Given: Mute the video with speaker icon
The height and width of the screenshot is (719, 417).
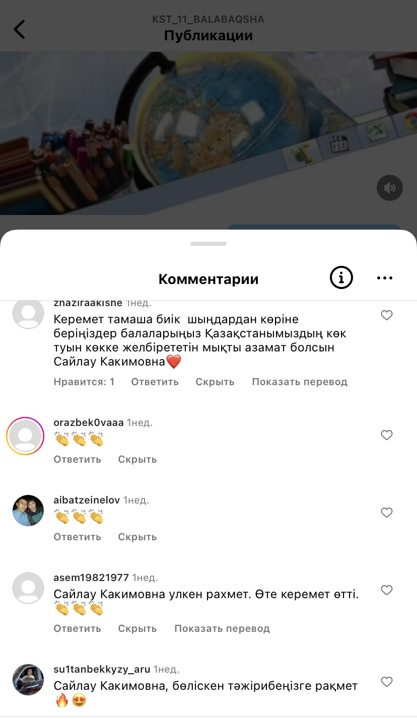Looking at the screenshot, I should (x=390, y=188).
